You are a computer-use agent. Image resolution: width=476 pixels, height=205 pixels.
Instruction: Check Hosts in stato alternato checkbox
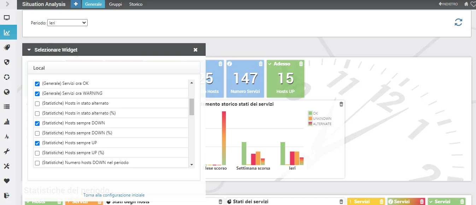click(x=37, y=104)
